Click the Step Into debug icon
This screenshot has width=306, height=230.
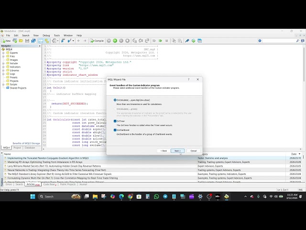click(134, 41)
